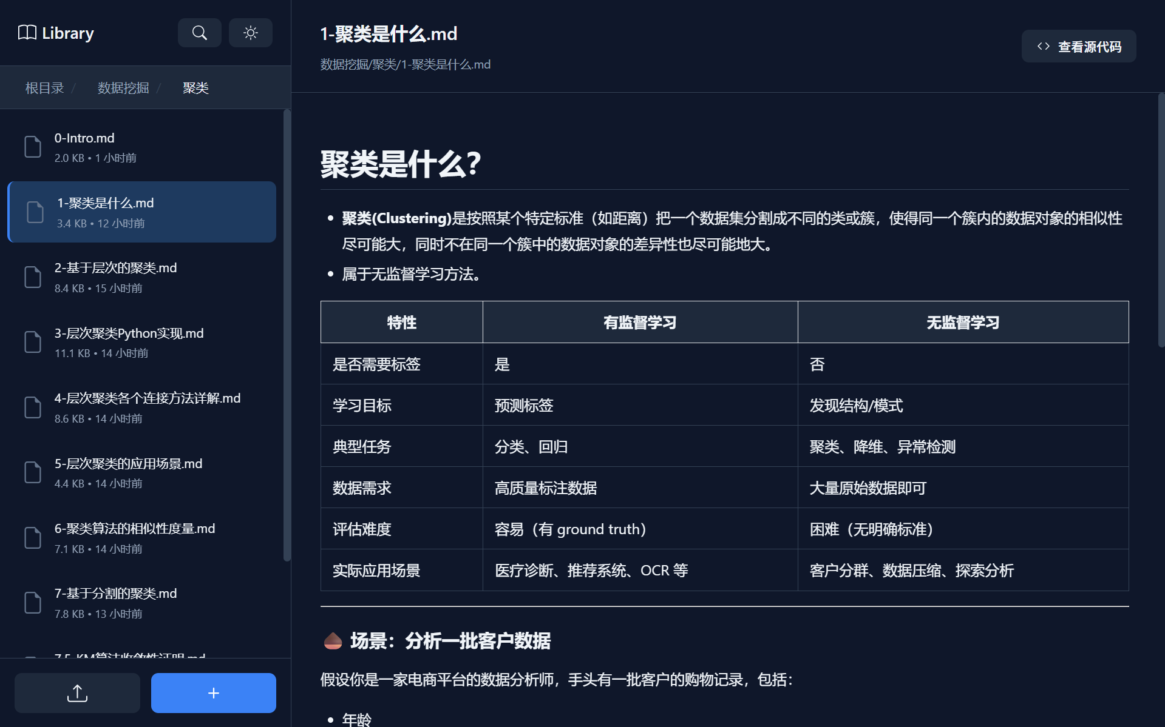1165x727 pixels.
Task: Click the file icon beside 2-基于层次的聚类.md
Action: [33, 276]
